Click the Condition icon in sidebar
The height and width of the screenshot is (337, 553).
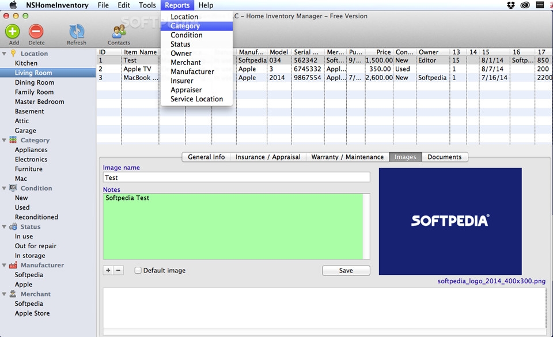(13, 188)
